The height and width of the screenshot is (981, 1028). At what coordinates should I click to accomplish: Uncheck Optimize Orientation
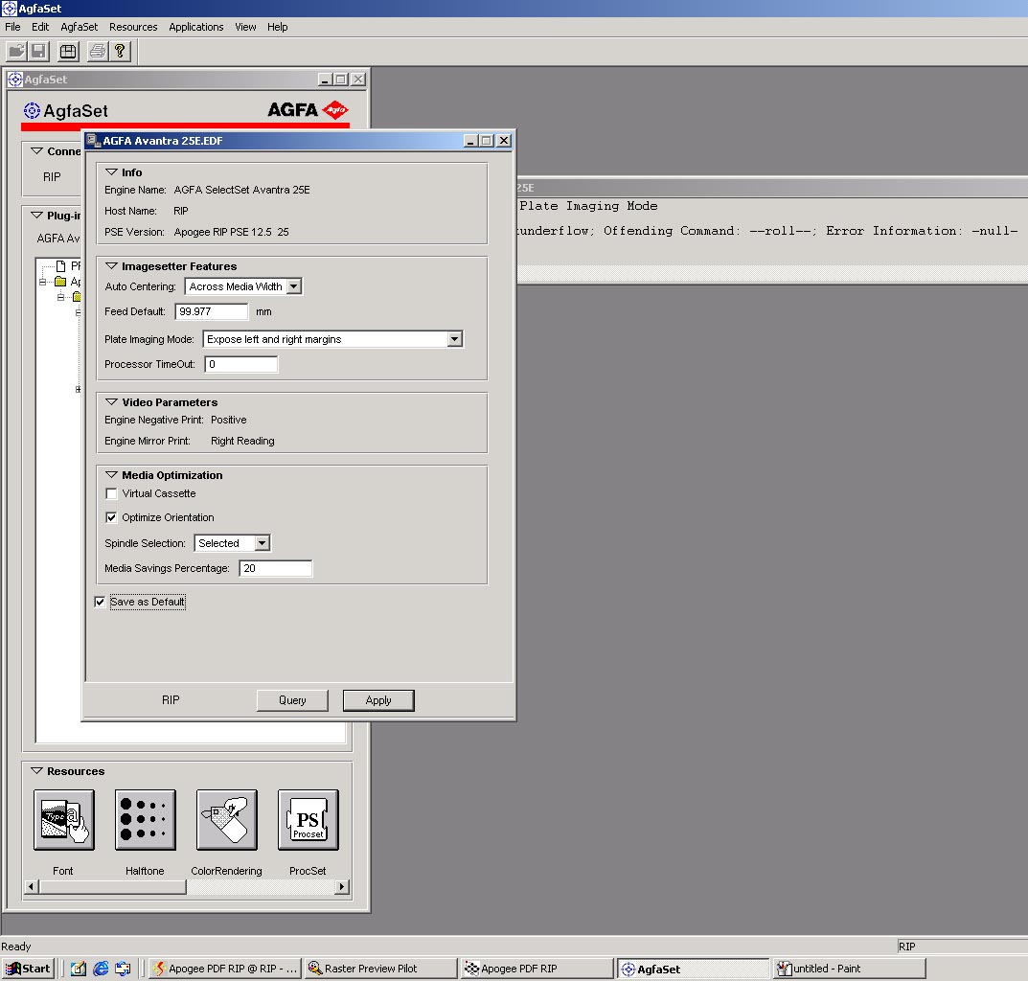pos(111,517)
